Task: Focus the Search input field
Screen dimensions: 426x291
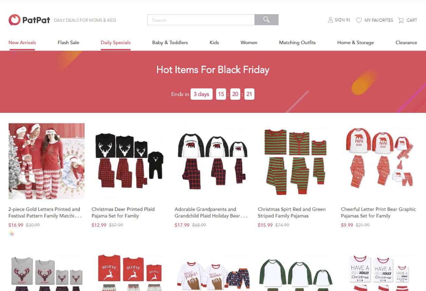Action: 201,20
